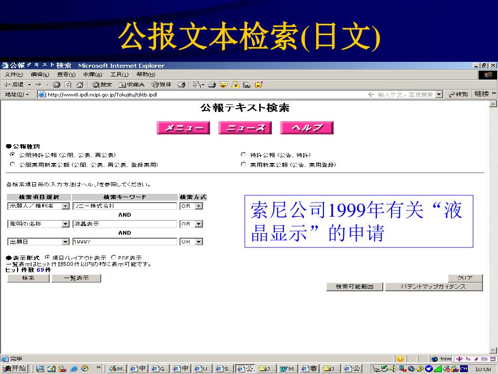Click the vertical scrollbar down arrow
Viewport: 498px width, 374px height.
[493, 350]
